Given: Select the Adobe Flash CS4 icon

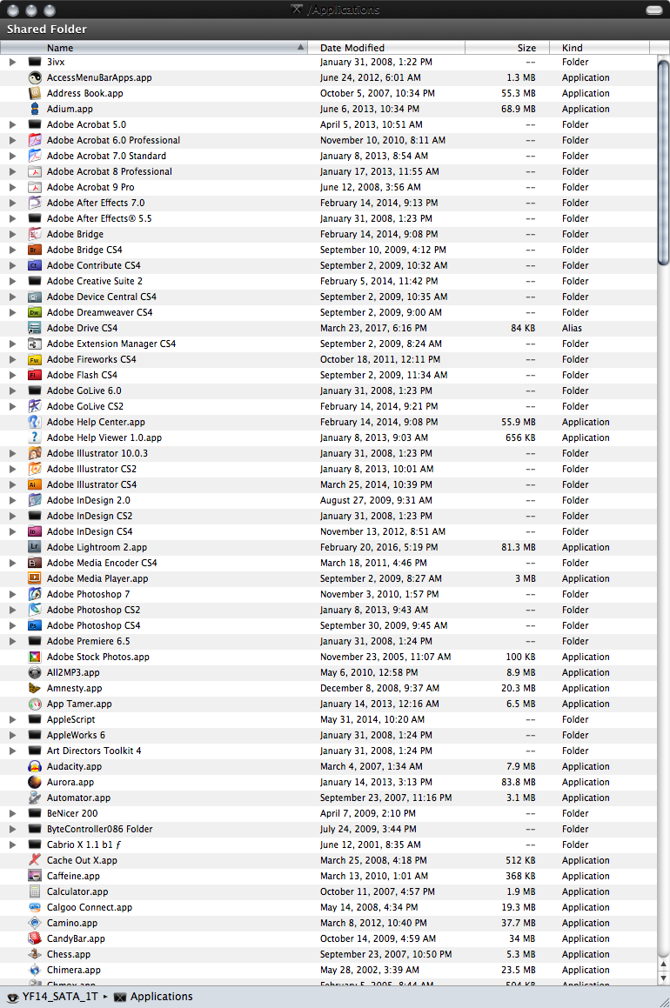Looking at the screenshot, I should click(x=35, y=375).
